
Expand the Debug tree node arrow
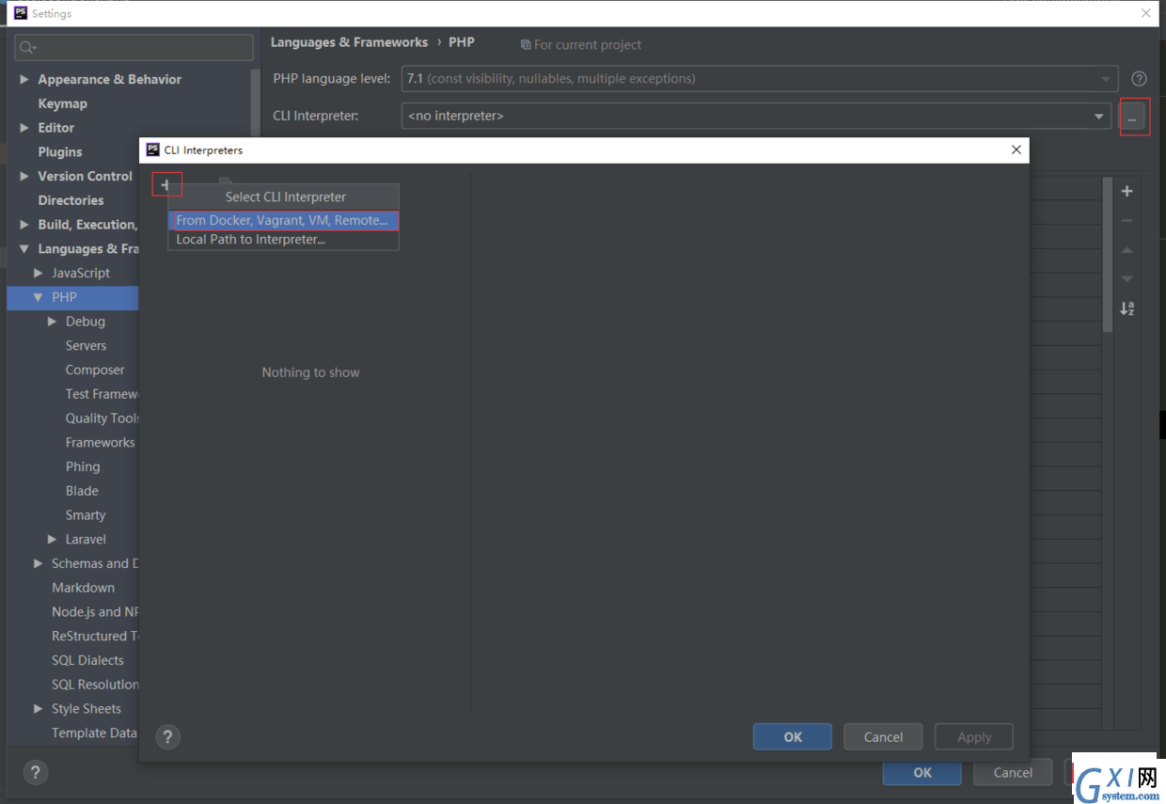click(x=53, y=322)
